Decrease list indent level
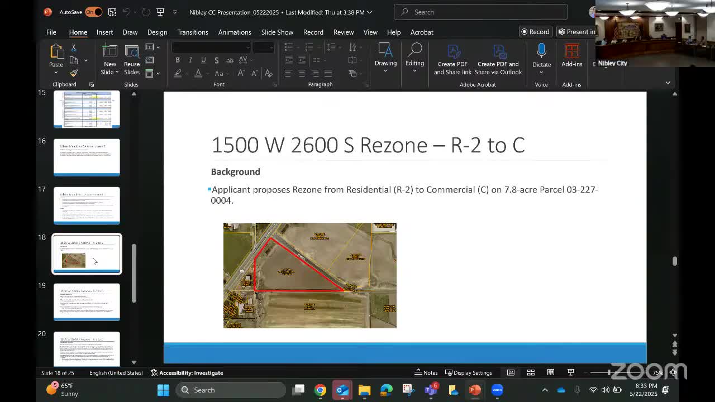Viewport: 715px width, 402px height. coord(289,60)
